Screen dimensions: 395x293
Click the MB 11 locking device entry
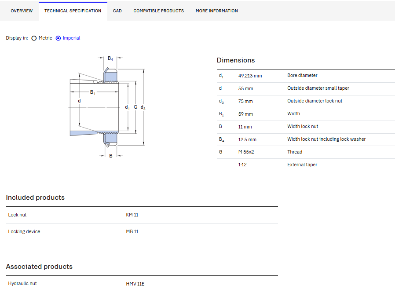point(132,231)
